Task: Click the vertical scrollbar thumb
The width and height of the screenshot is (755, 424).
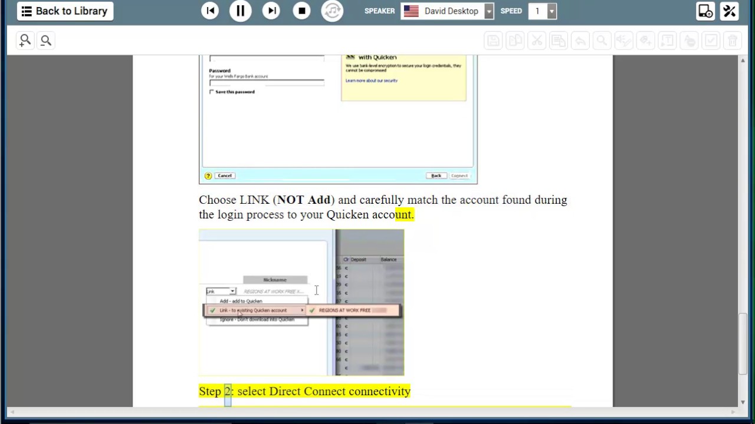Action: coord(743,344)
